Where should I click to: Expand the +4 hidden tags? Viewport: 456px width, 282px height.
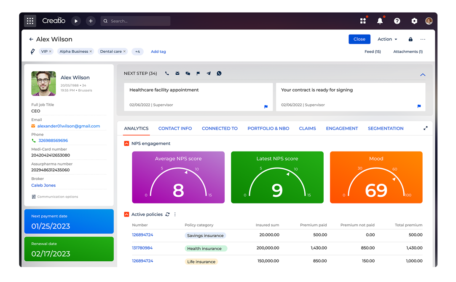[x=137, y=52]
